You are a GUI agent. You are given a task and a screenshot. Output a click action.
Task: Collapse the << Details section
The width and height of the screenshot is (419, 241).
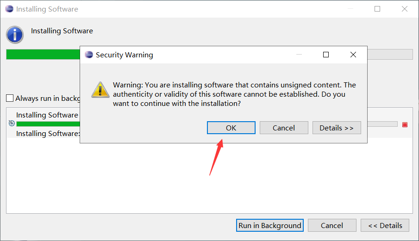click(x=385, y=226)
